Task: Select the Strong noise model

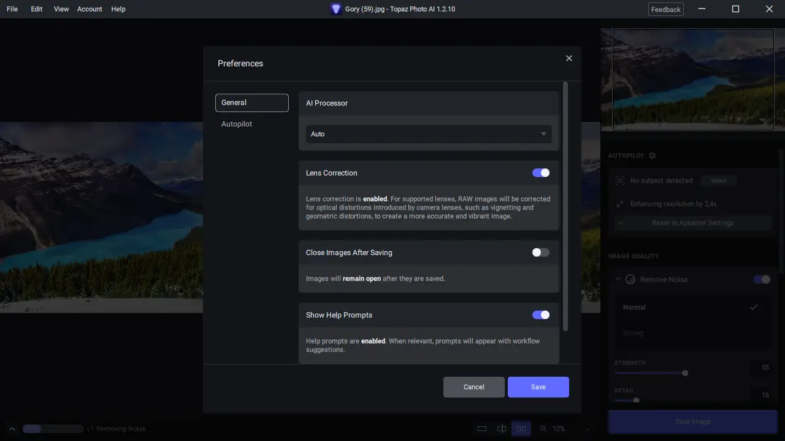Action: click(693, 333)
